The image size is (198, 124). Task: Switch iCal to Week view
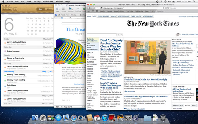49,9
